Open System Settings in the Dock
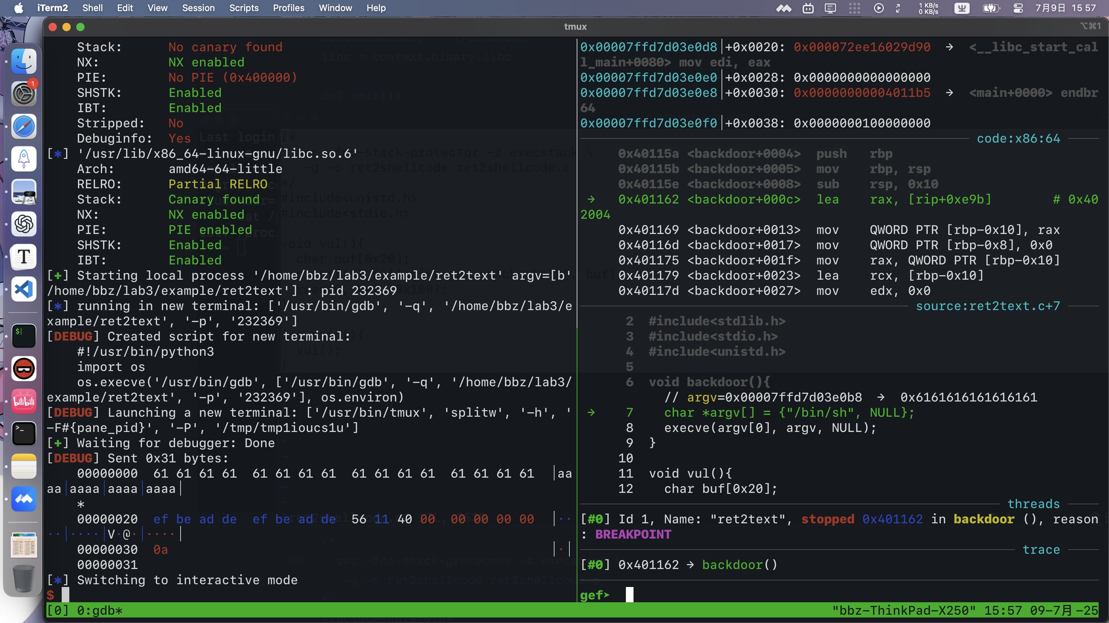This screenshot has height=623, width=1109. tap(23, 94)
